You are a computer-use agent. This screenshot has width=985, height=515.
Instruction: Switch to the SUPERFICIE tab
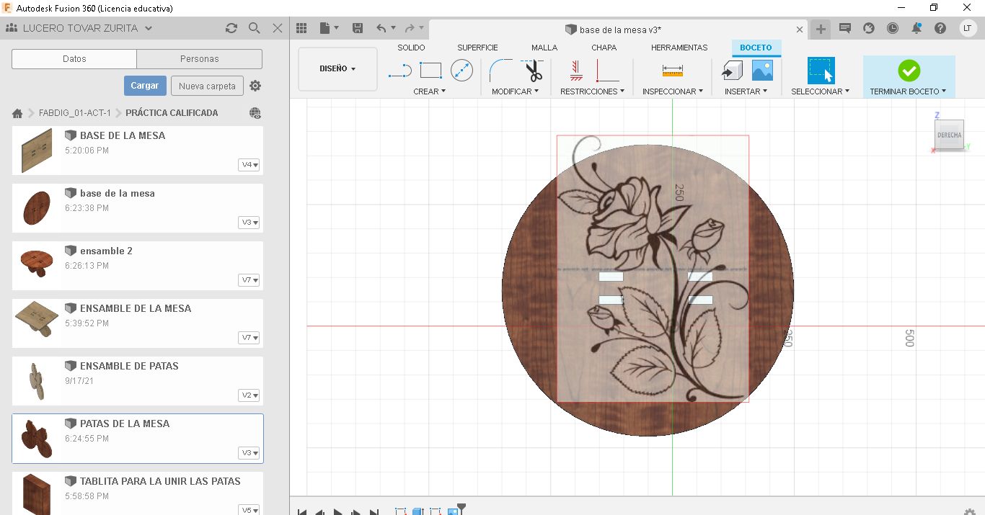[477, 48]
